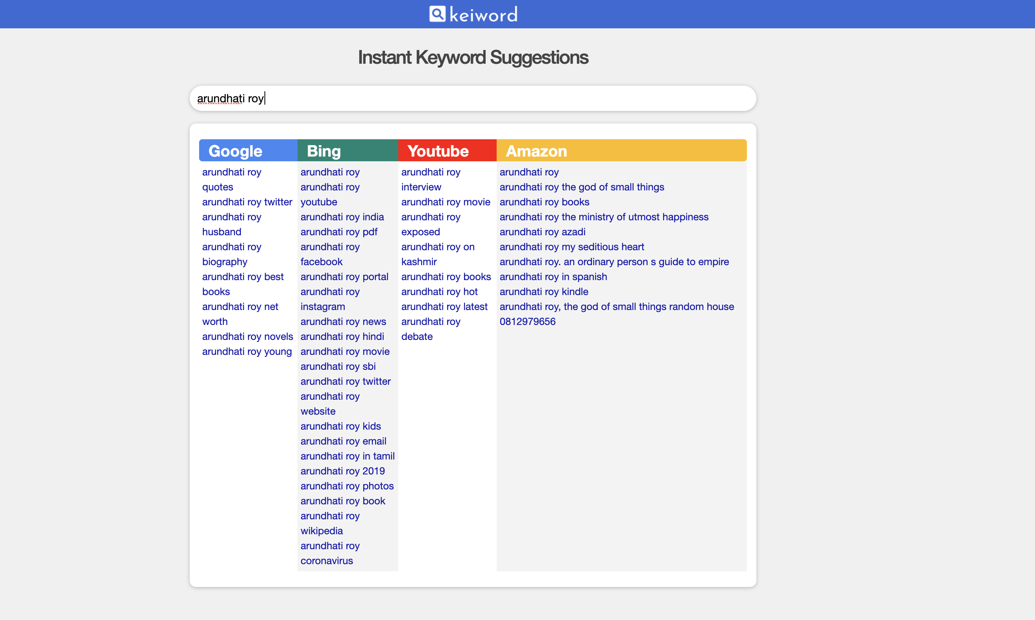Screen dimensions: 1035x620
Task: Open Amazon suggestion arundhati roy books
Action: click(544, 202)
